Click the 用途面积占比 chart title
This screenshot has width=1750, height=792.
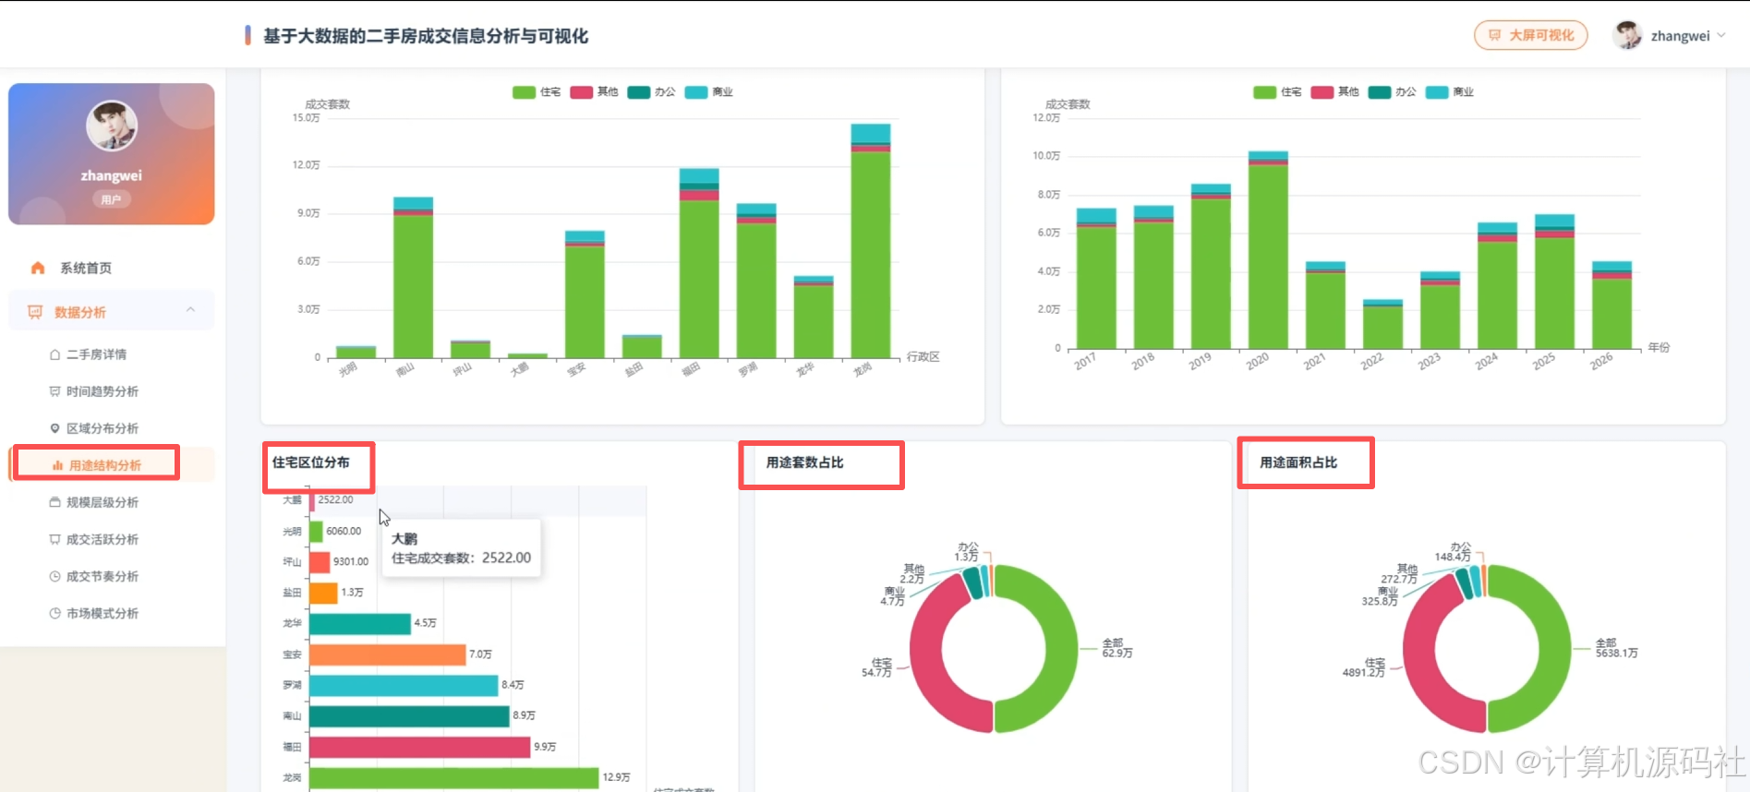click(1298, 462)
